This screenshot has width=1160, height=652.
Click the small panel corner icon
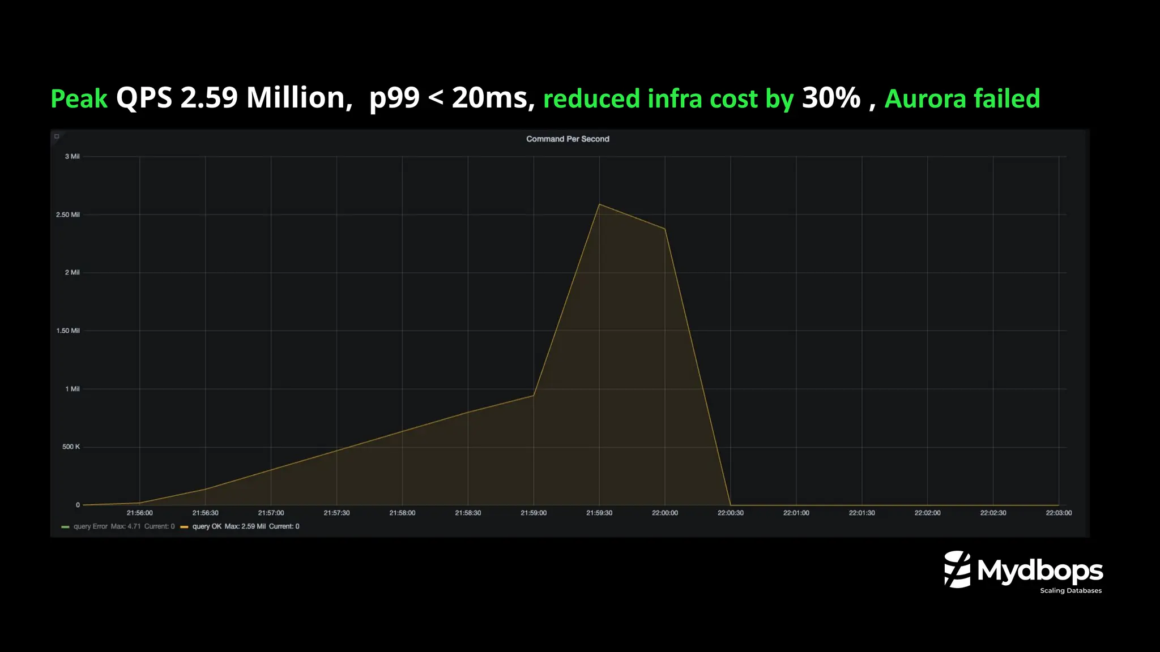click(x=57, y=136)
